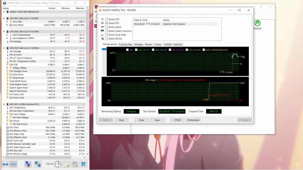The image size is (303, 170).
Task: Click Stress CPU chip icon
Action: pos(102,19)
